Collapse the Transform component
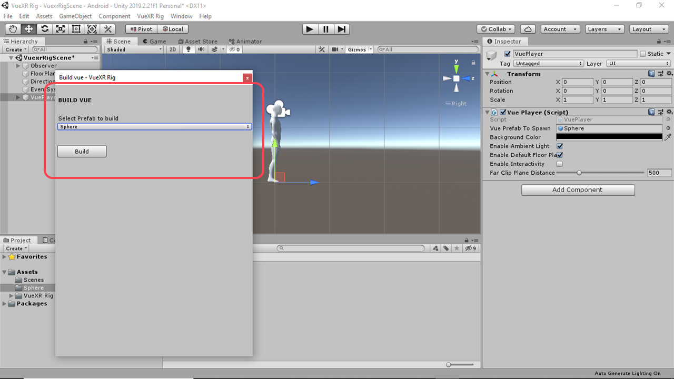The image size is (674, 379). coord(488,74)
